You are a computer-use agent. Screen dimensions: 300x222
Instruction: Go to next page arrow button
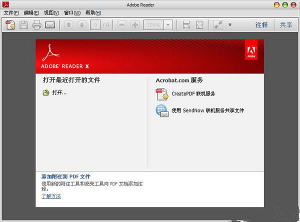(x=82, y=24)
